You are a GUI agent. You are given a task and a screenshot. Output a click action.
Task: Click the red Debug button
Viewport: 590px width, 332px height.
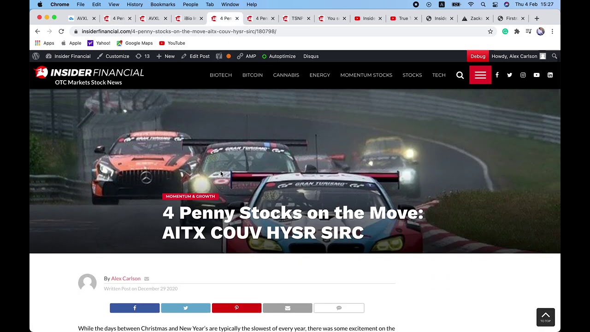point(478,56)
